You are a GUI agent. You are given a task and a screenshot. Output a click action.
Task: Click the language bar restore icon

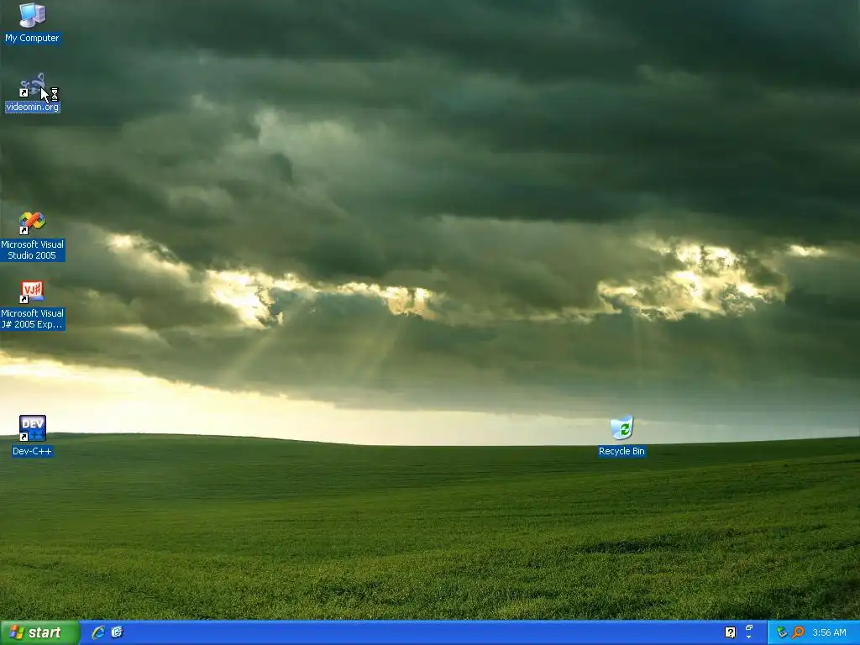pyautogui.click(x=749, y=627)
